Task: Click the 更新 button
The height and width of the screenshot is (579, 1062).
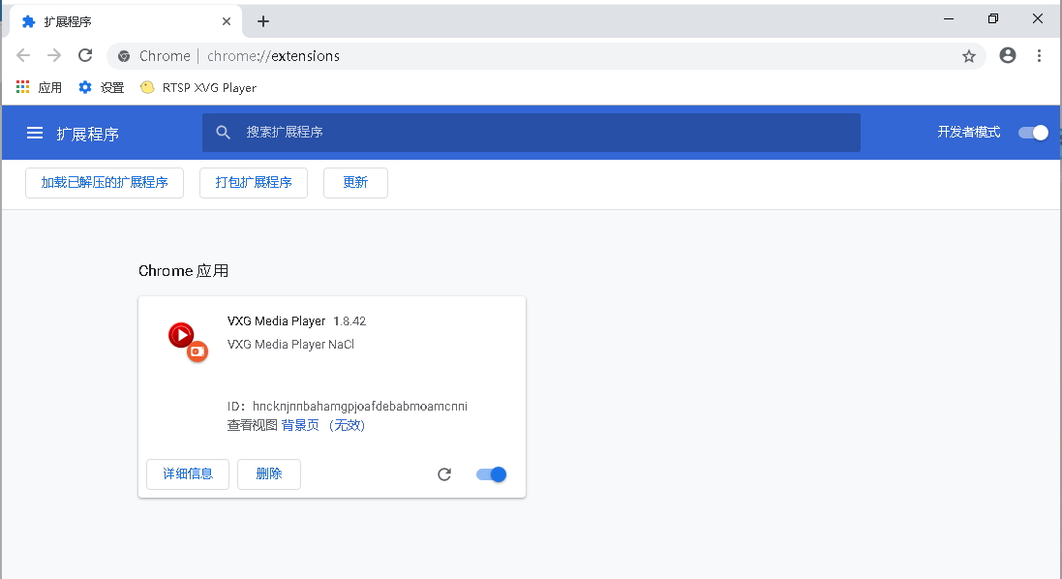Action: 355,183
